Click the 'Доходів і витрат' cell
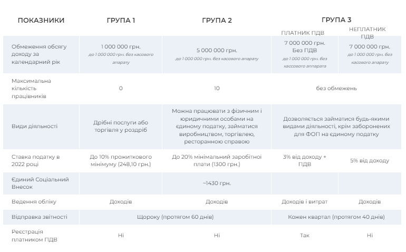 point(305,202)
